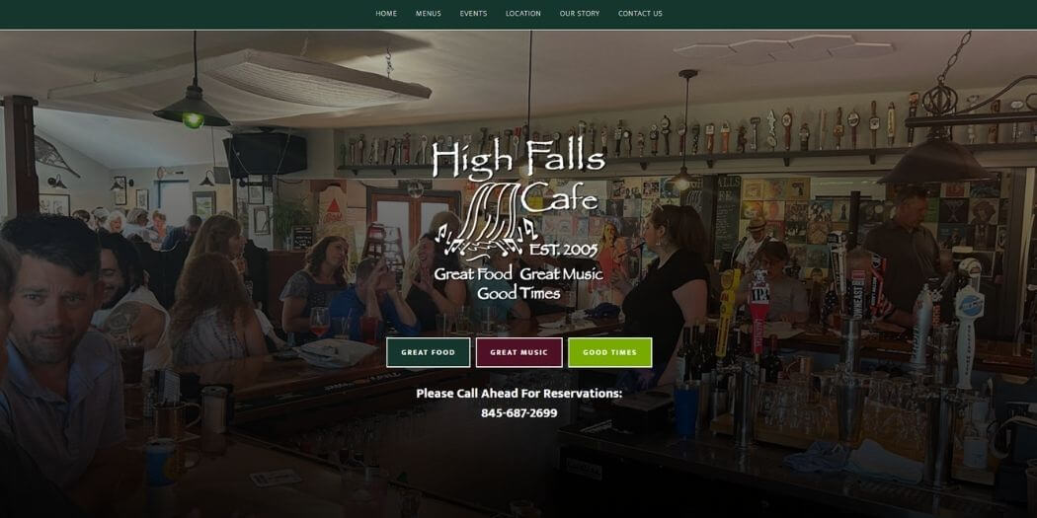The height and width of the screenshot is (518, 1037).
Task: Click 'Please Call Ahead For Reservations' text
Action: 519,394
